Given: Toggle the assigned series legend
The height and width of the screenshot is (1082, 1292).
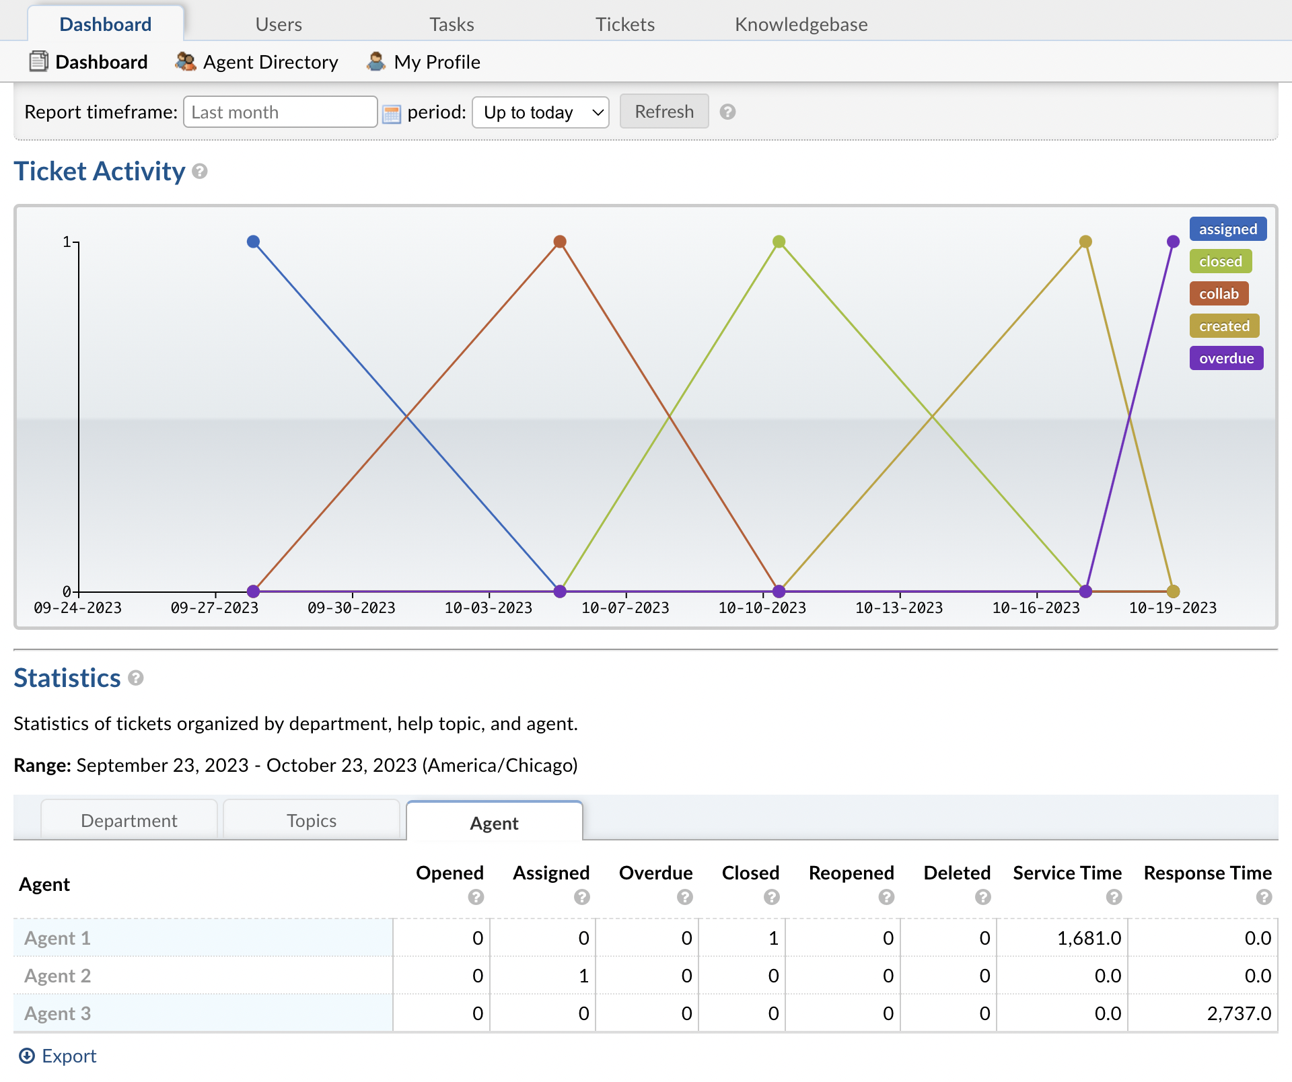Looking at the screenshot, I should click(1227, 229).
